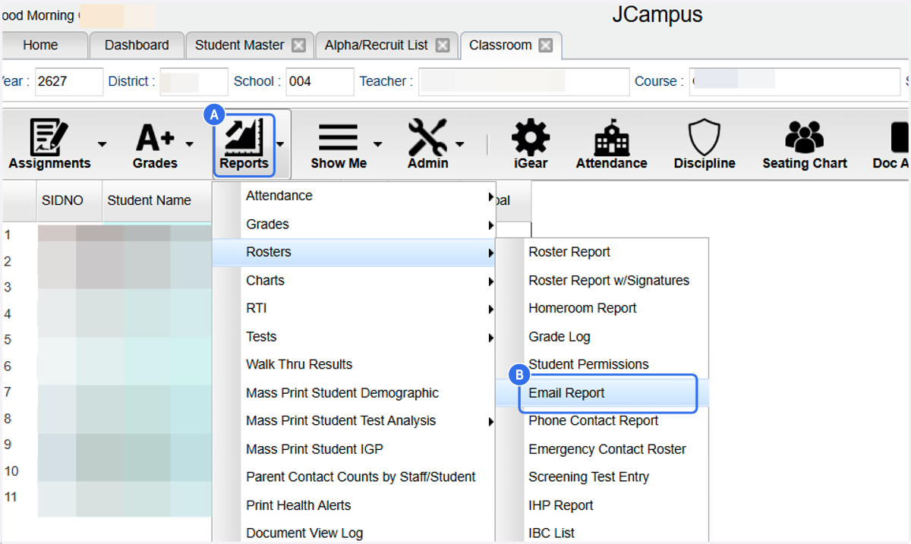Image resolution: width=911 pixels, height=544 pixels.
Task: Expand the Show Me dropdown arrow
Action: click(377, 143)
